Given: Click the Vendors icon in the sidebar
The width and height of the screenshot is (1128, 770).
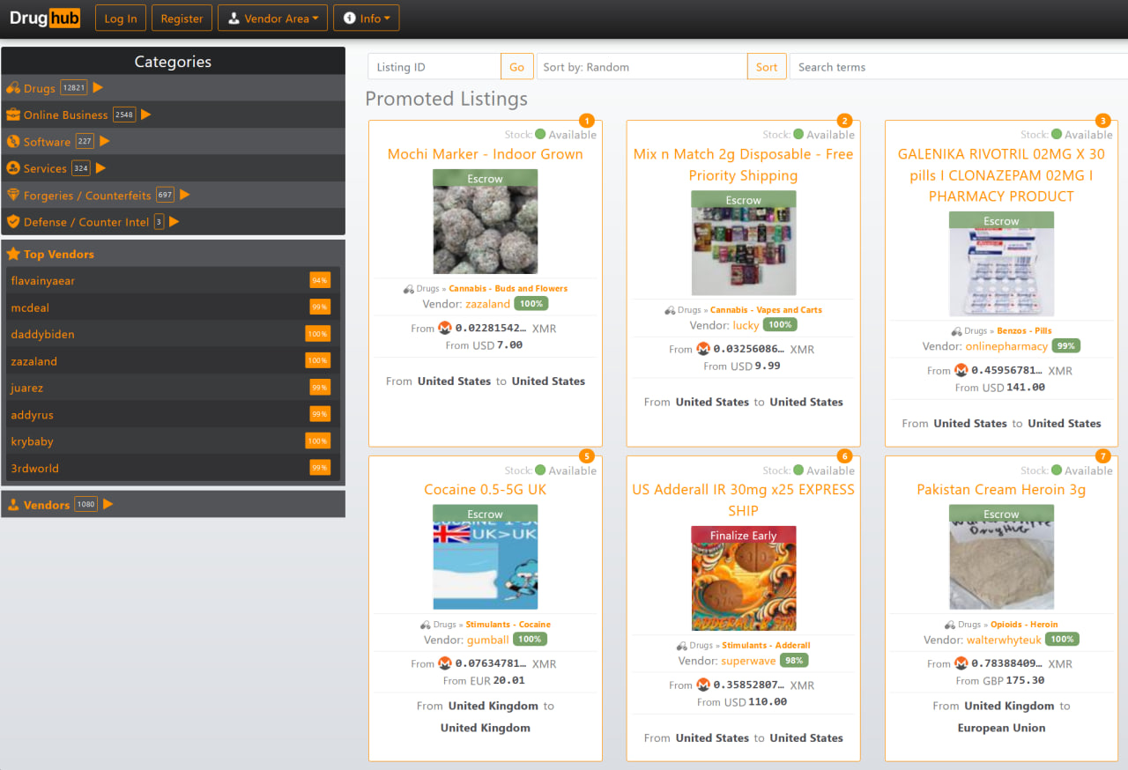Looking at the screenshot, I should coord(12,504).
